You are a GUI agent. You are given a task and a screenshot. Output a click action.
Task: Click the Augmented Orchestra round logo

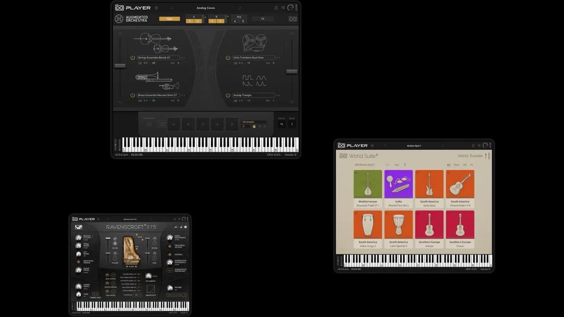(x=119, y=18)
